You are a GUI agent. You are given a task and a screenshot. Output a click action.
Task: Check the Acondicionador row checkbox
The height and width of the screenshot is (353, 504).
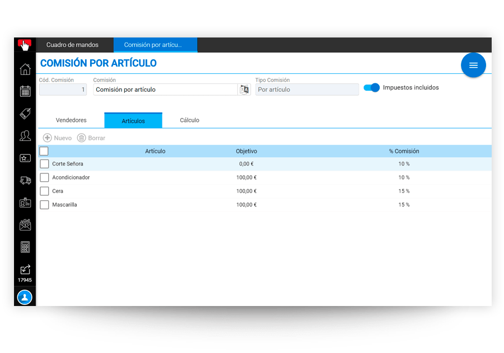pyautogui.click(x=44, y=177)
